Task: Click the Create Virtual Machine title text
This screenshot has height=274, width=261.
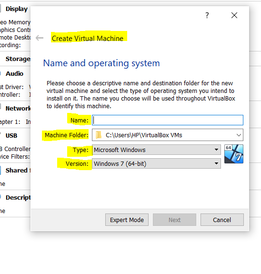Action: [88, 39]
